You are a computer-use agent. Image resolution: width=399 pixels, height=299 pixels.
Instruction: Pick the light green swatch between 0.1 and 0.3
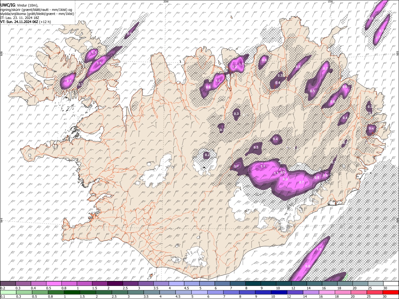tap(8, 292)
